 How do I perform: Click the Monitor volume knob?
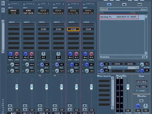[x=138, y=106]
